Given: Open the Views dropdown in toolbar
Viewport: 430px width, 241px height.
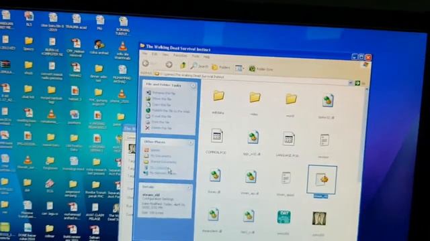Looking at the screenshot, I should click(239, 68).
